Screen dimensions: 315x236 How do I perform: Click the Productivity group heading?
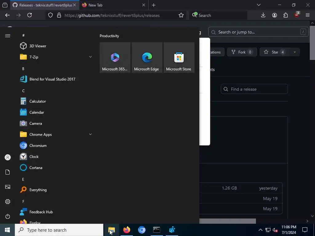click(x=109, y=36)
